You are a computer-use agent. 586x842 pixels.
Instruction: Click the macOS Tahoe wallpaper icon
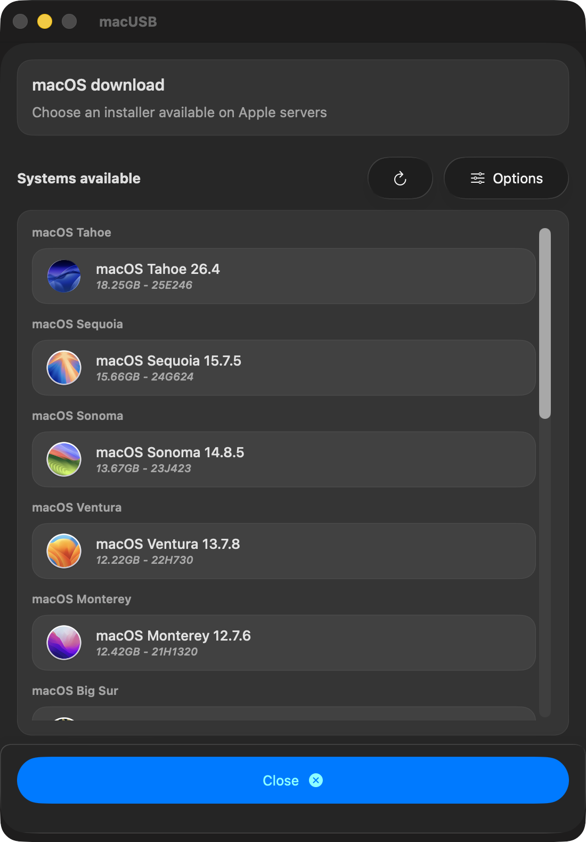coord(64,276)
